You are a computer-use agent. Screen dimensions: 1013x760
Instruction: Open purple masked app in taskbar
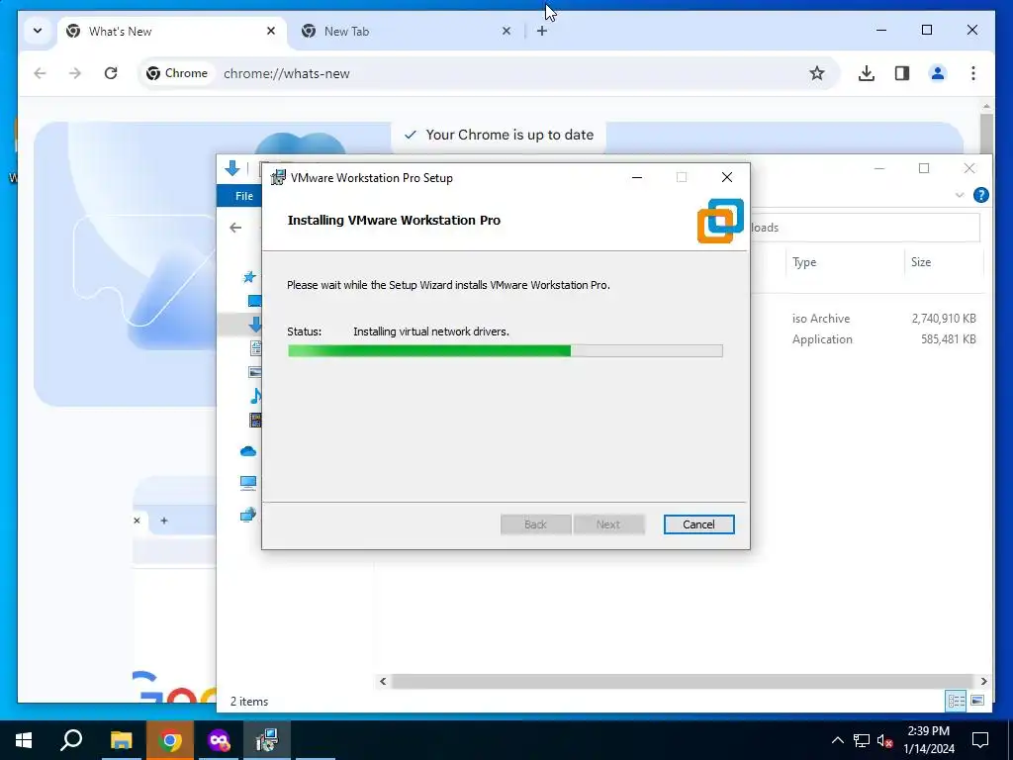point(219,740)
